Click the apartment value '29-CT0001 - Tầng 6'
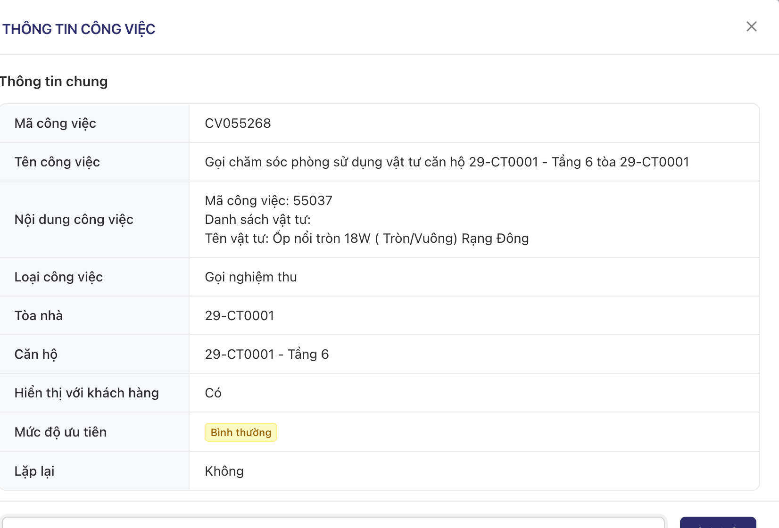779x528 pixels. 266,355
